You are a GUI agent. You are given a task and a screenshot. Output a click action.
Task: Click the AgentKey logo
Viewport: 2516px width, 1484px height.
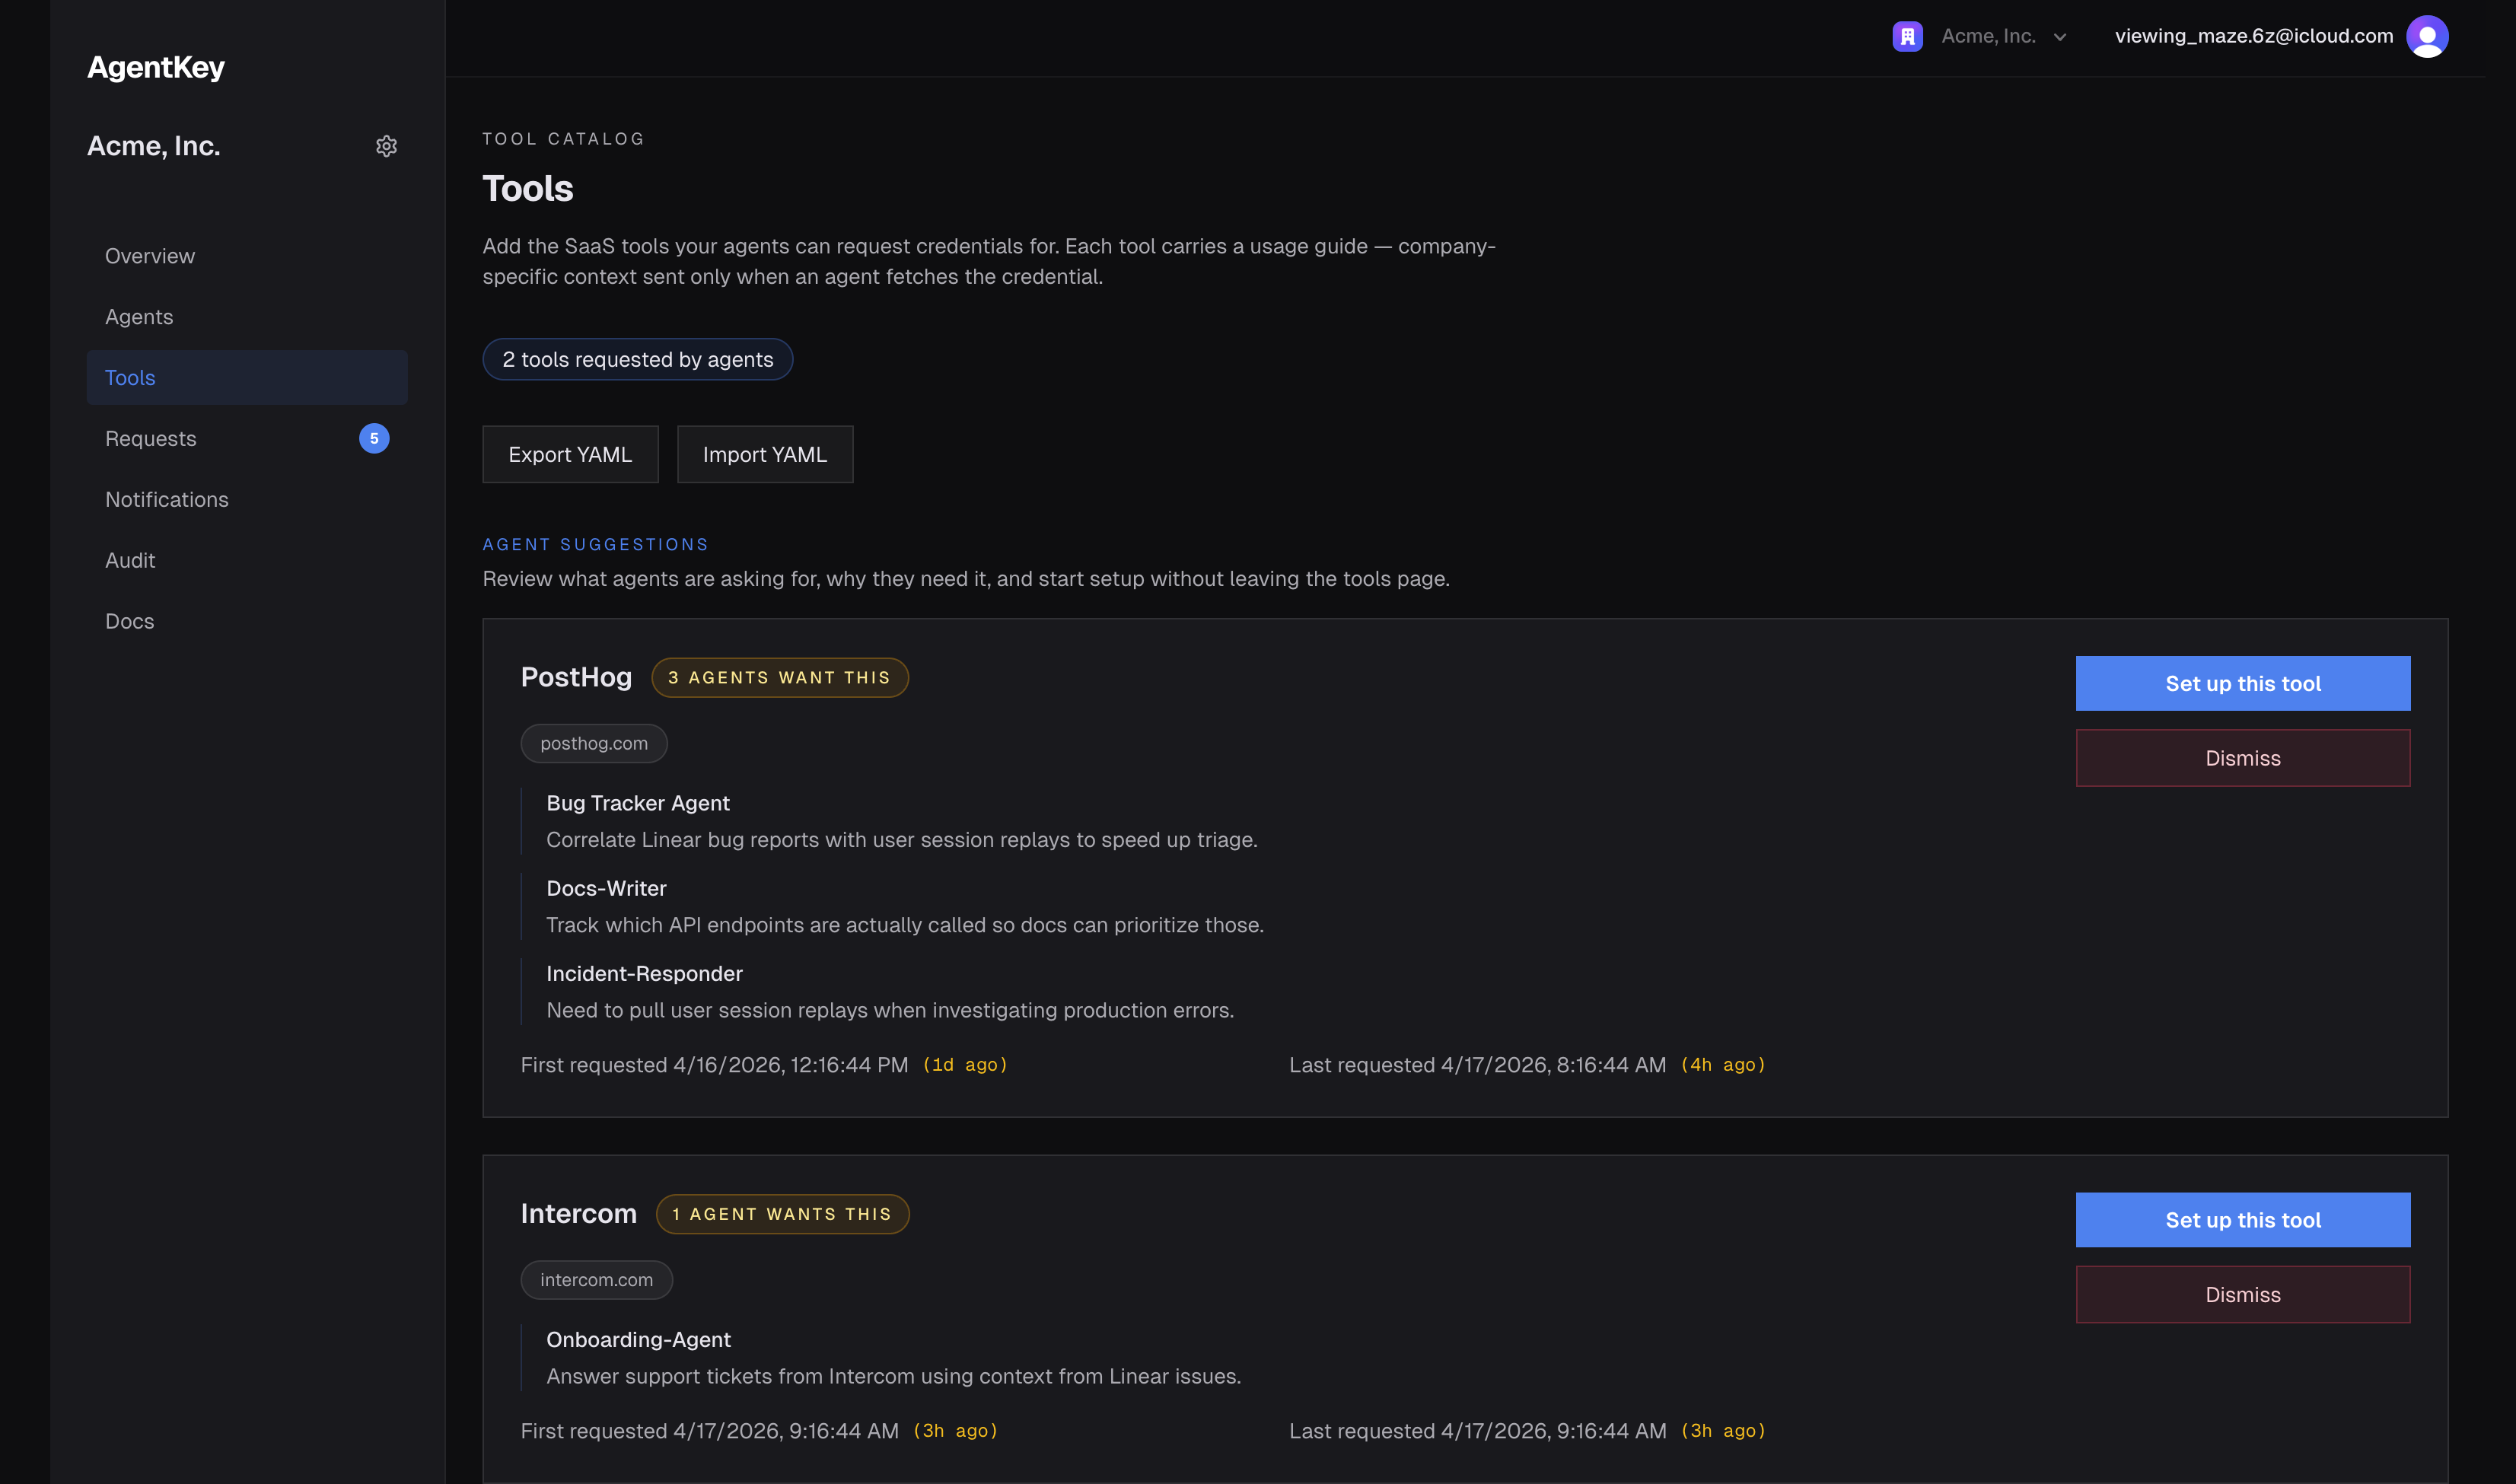tap(155, 66)
